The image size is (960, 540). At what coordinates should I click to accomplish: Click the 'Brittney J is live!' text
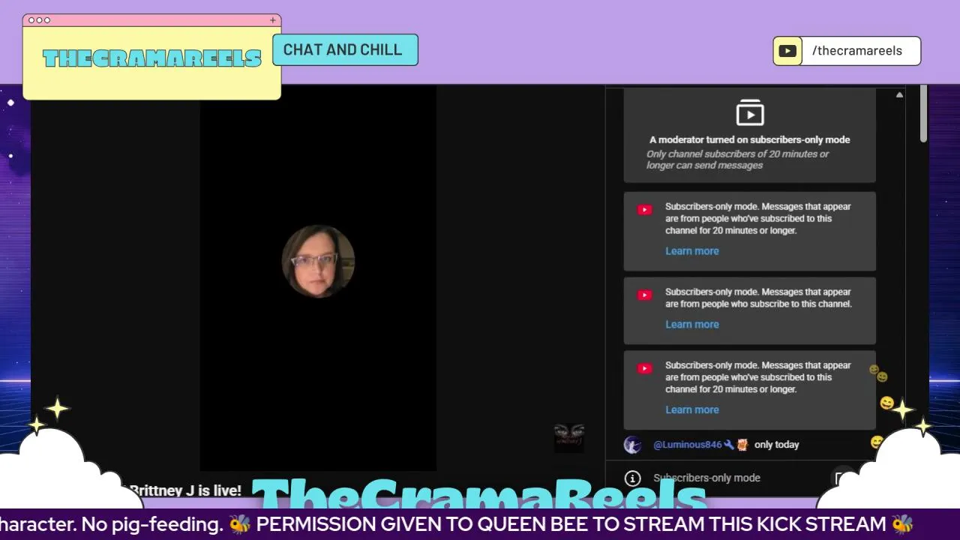(x=185, y=490)
